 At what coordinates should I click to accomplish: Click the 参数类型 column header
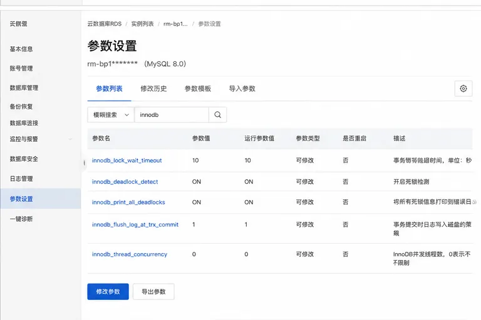coord(308,138)
